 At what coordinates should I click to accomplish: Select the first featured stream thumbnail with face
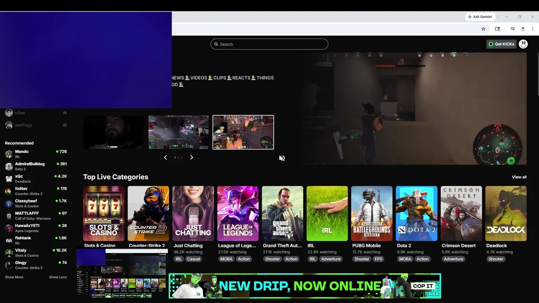pyautogui.click(x=114, y=132)
